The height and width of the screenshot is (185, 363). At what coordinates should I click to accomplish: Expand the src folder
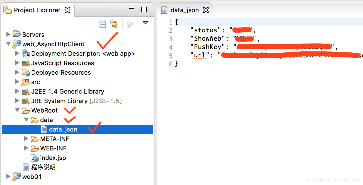(17, 81)
